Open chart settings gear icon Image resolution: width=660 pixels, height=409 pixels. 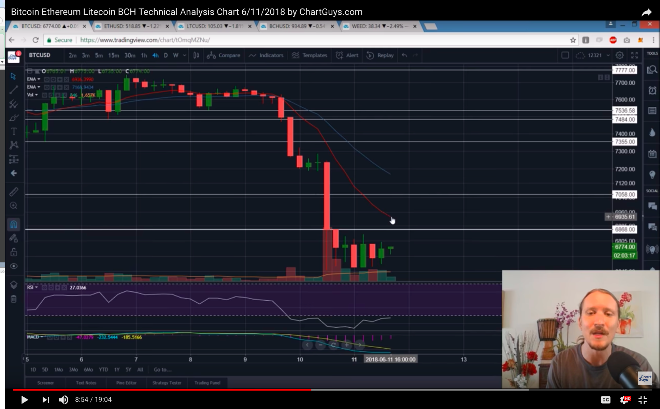620,55
